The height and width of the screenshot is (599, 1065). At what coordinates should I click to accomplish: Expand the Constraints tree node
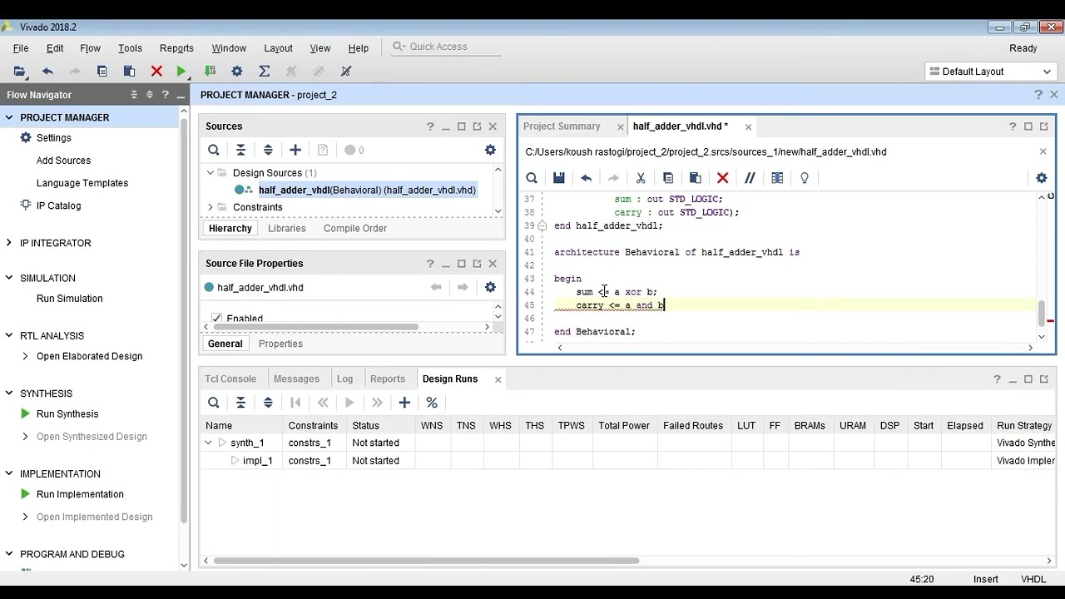(211, 207)
